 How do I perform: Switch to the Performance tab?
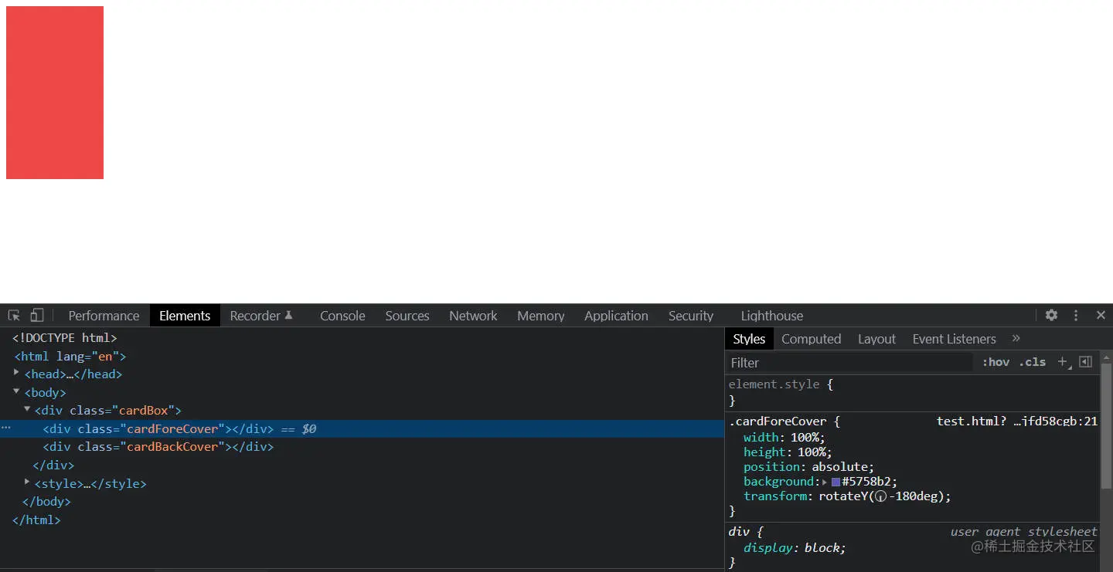point(104,316)
